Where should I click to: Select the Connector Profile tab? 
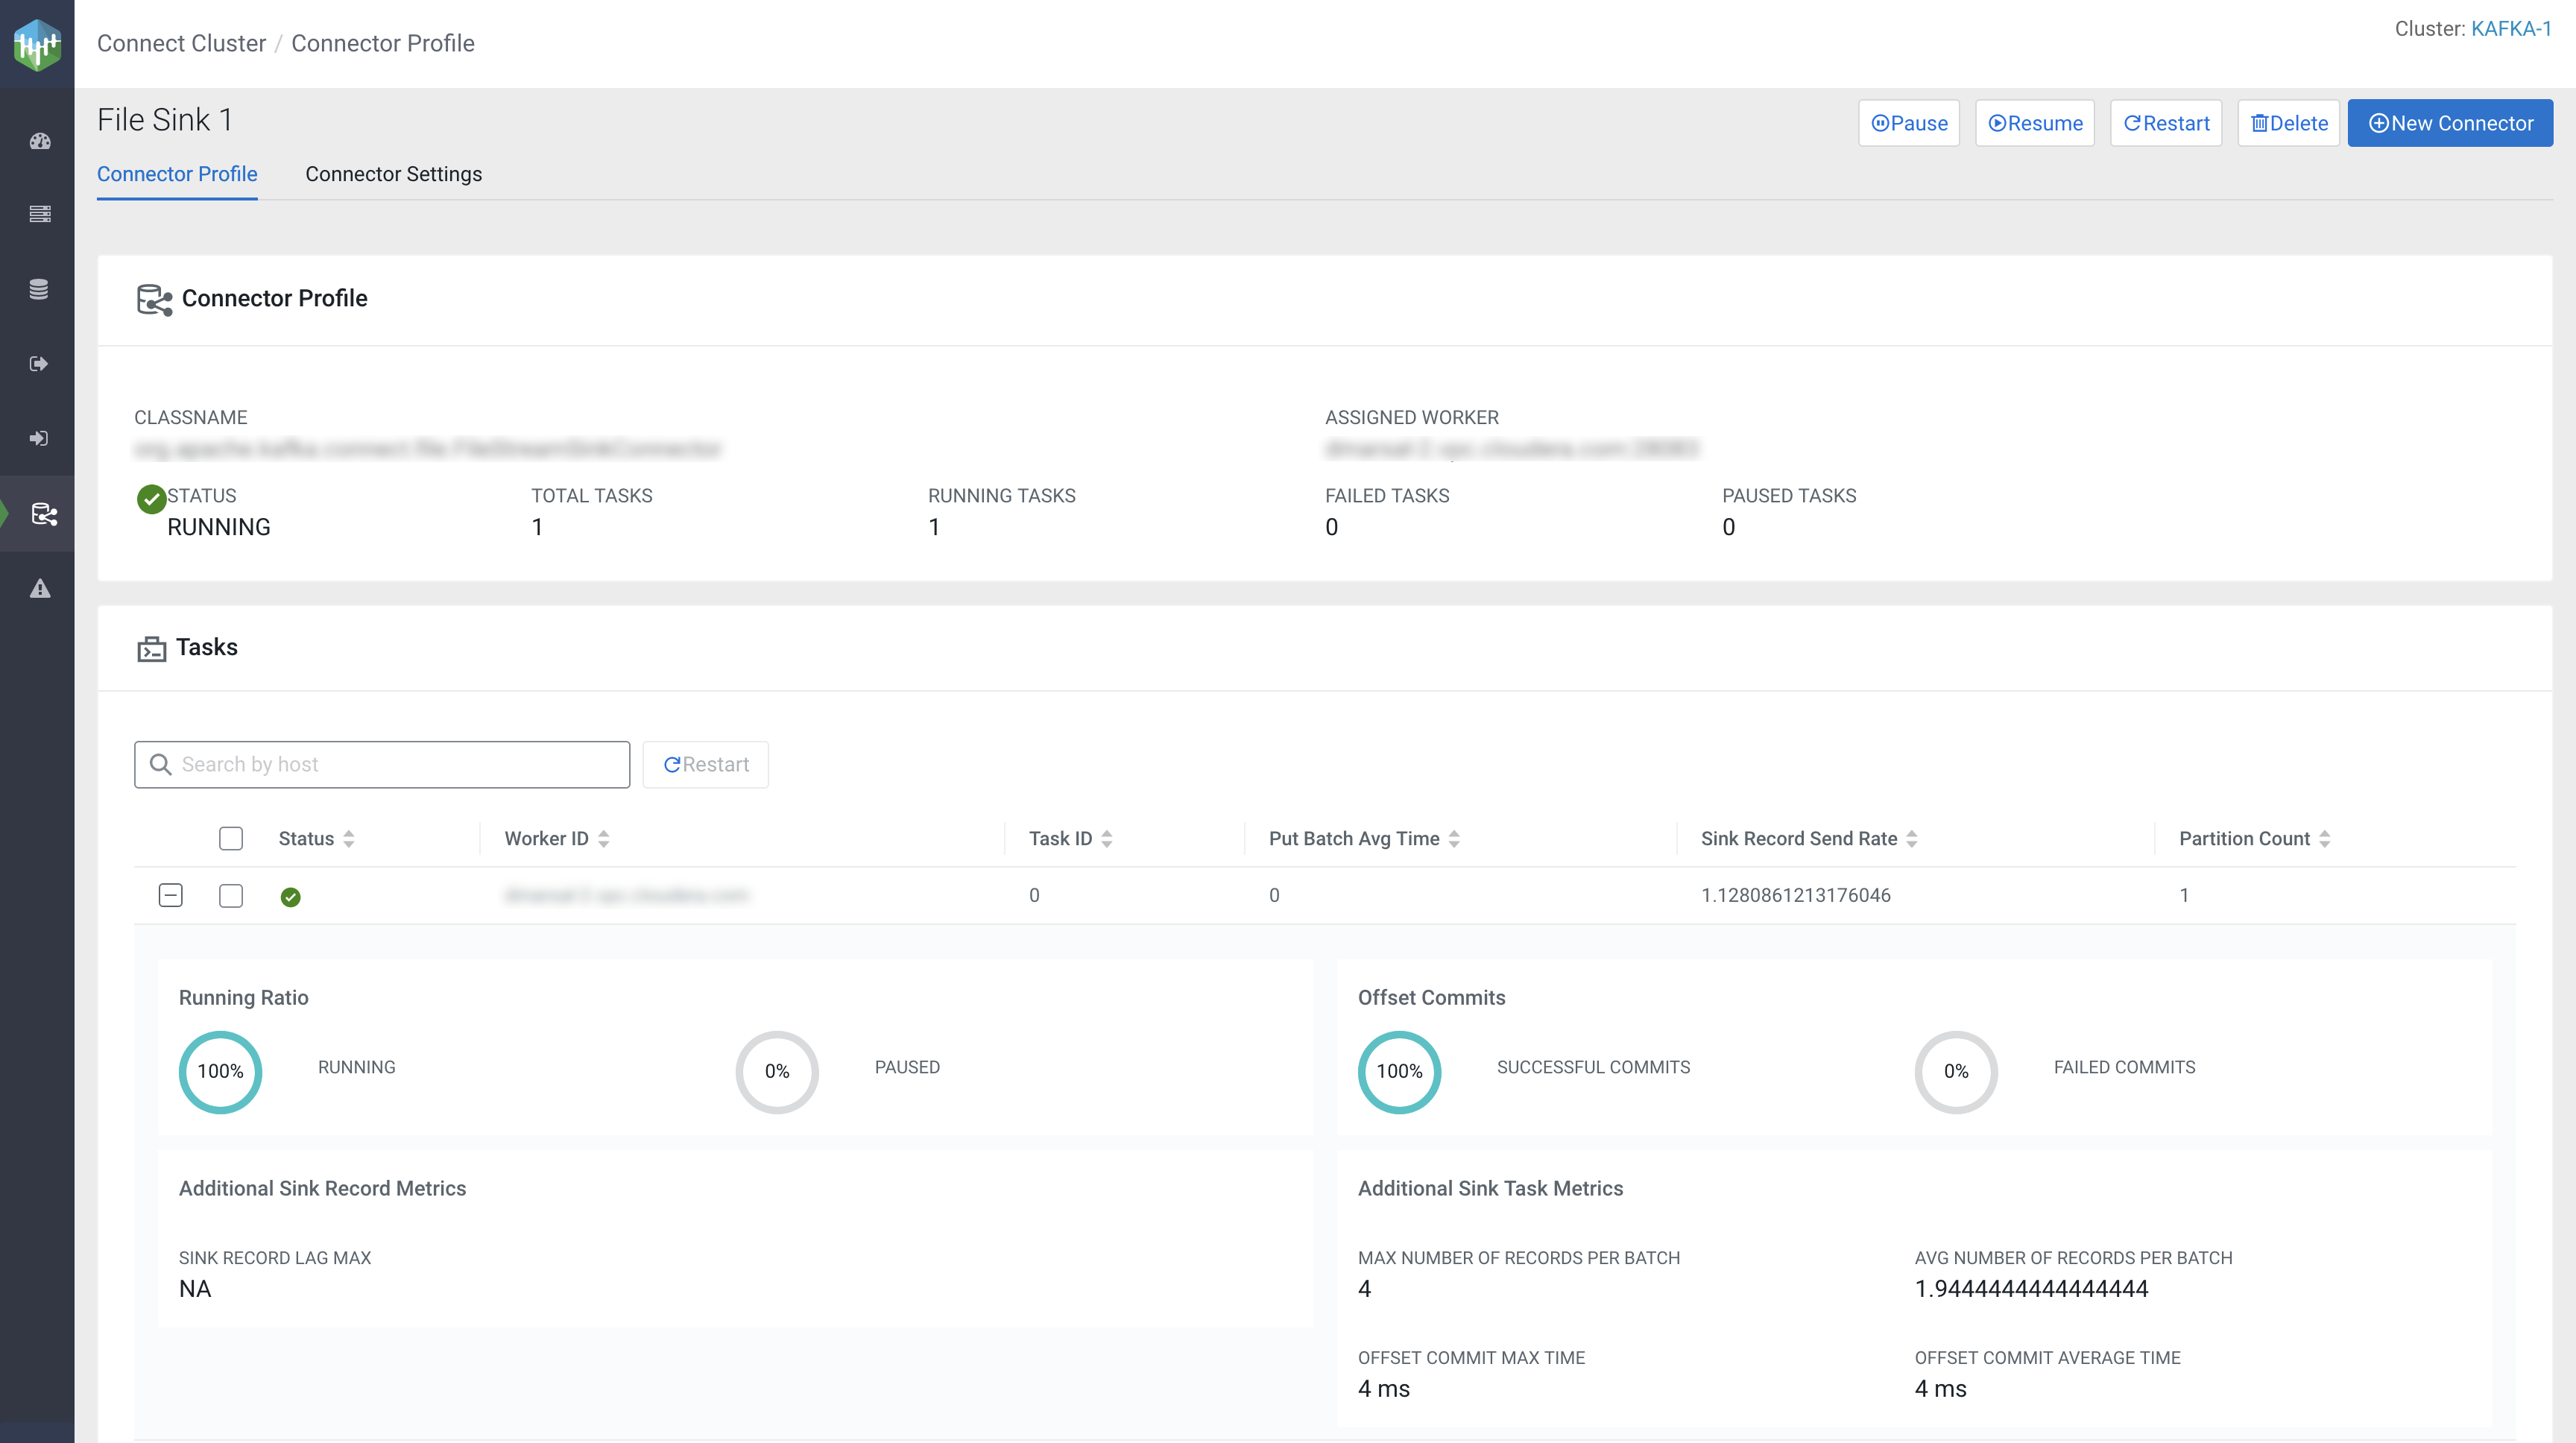pyautogui.click(x=177, y=174)
